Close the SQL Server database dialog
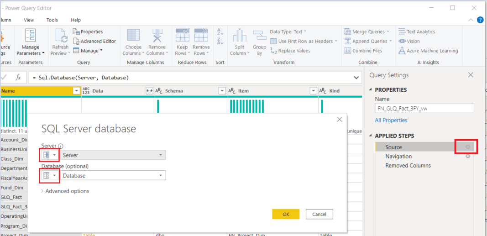Viewport: 487px width, 236px height. [x=340, y=119]
